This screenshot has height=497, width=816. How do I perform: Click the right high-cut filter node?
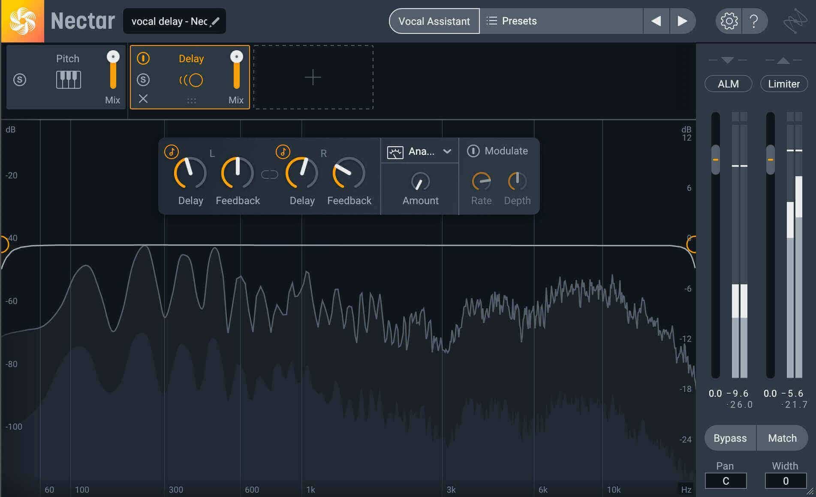691,244
